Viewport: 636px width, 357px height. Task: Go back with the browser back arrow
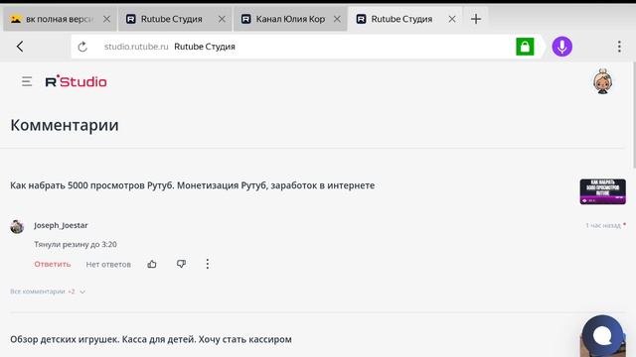tap(20, 47)
